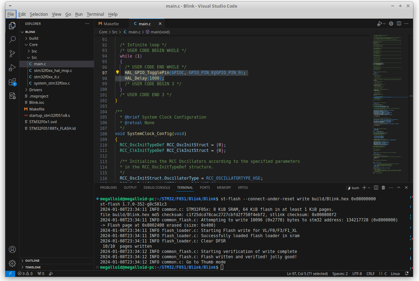Split the editor right
The height and width of the screenshot is (281, 419).
point(399,24)
